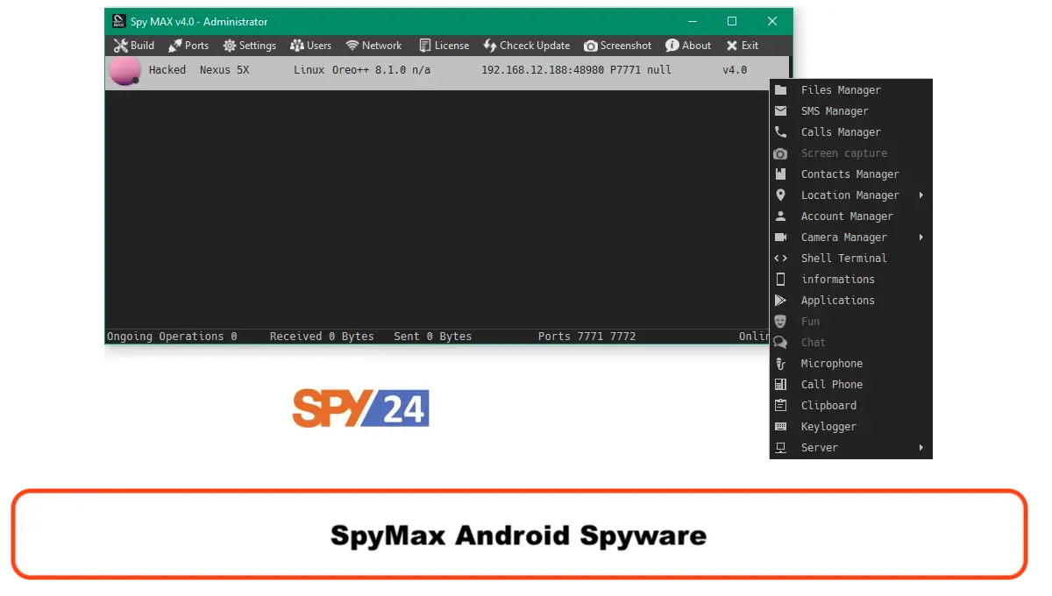Click the 'Hacked' label in the device row
The height and width of the screenshot is (596, 1052).
(167, 70)
